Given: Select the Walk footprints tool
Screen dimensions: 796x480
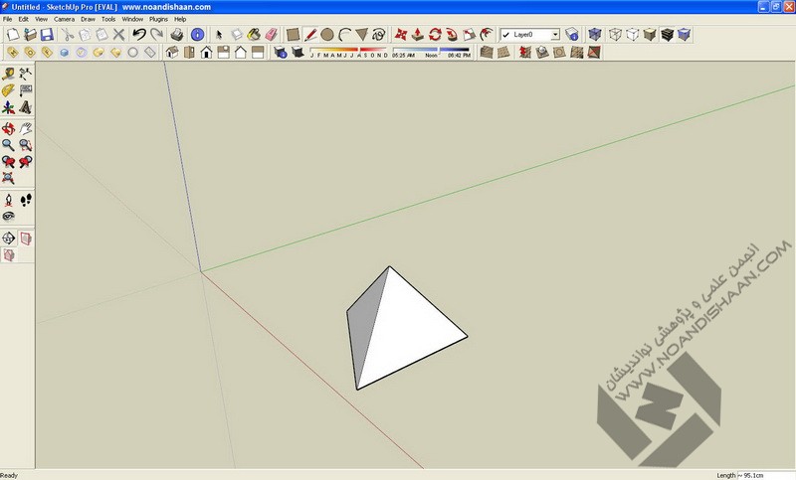Looking at the screenshot, I should point(25,200).
